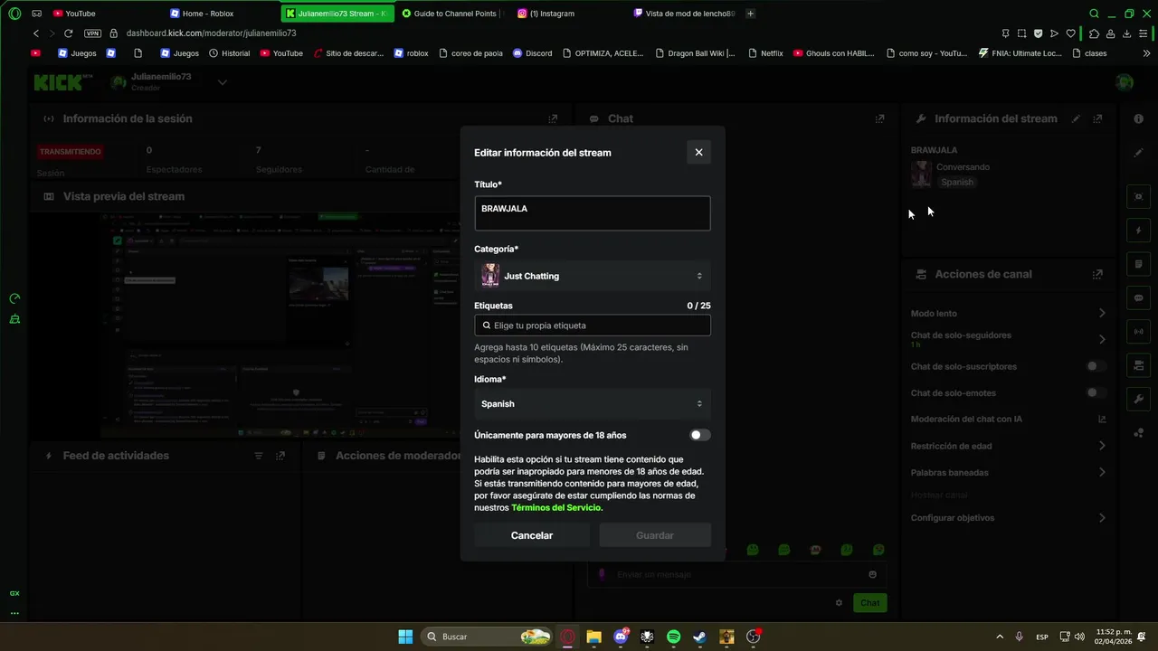Toggle activity feed lightning widget in sidebar
The image size is (1158, 651).
coord(1138,231)
